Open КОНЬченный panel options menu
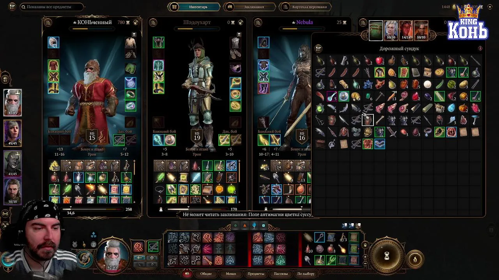This screenshot has width=499, height=280. (x=48, y=23)
